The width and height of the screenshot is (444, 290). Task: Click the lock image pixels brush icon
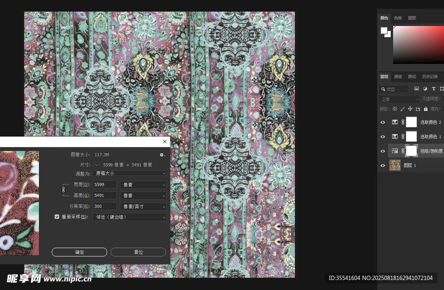402,109
